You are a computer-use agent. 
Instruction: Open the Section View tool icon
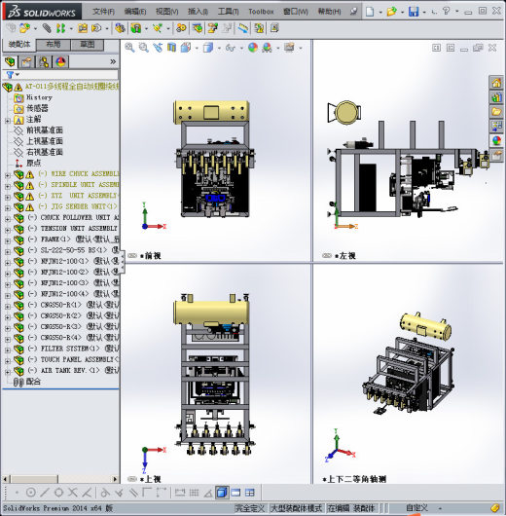pyautogui.click(x=171, y=48)
